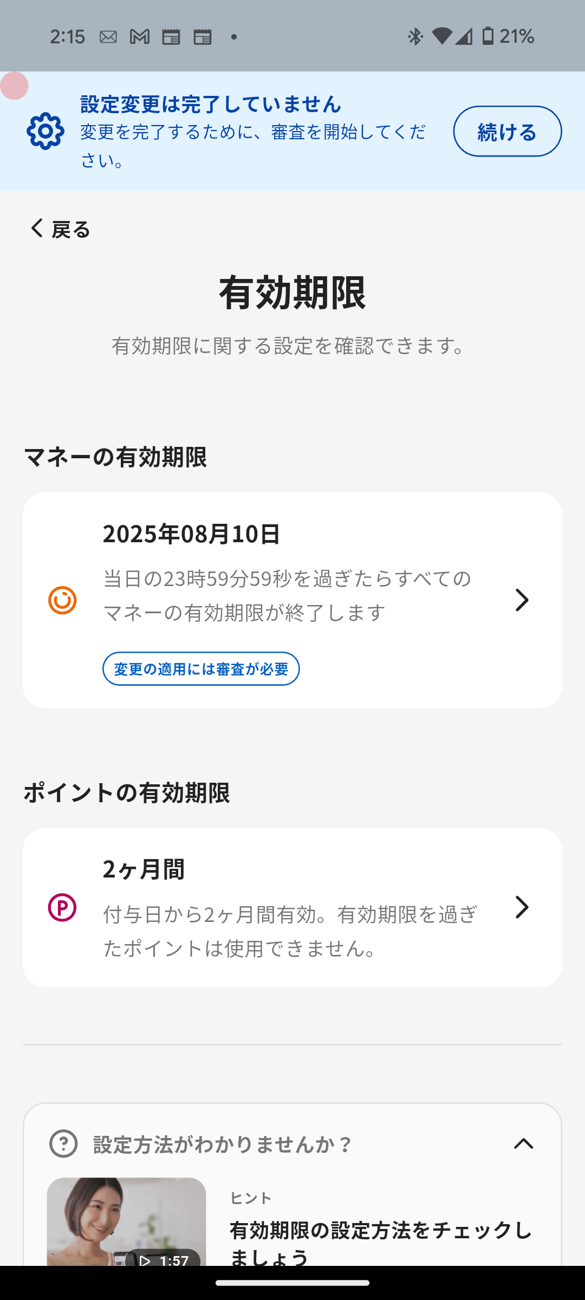
Task: Select the 2ヶ月間 point expiry heading
Action: [x=144, y=869]
